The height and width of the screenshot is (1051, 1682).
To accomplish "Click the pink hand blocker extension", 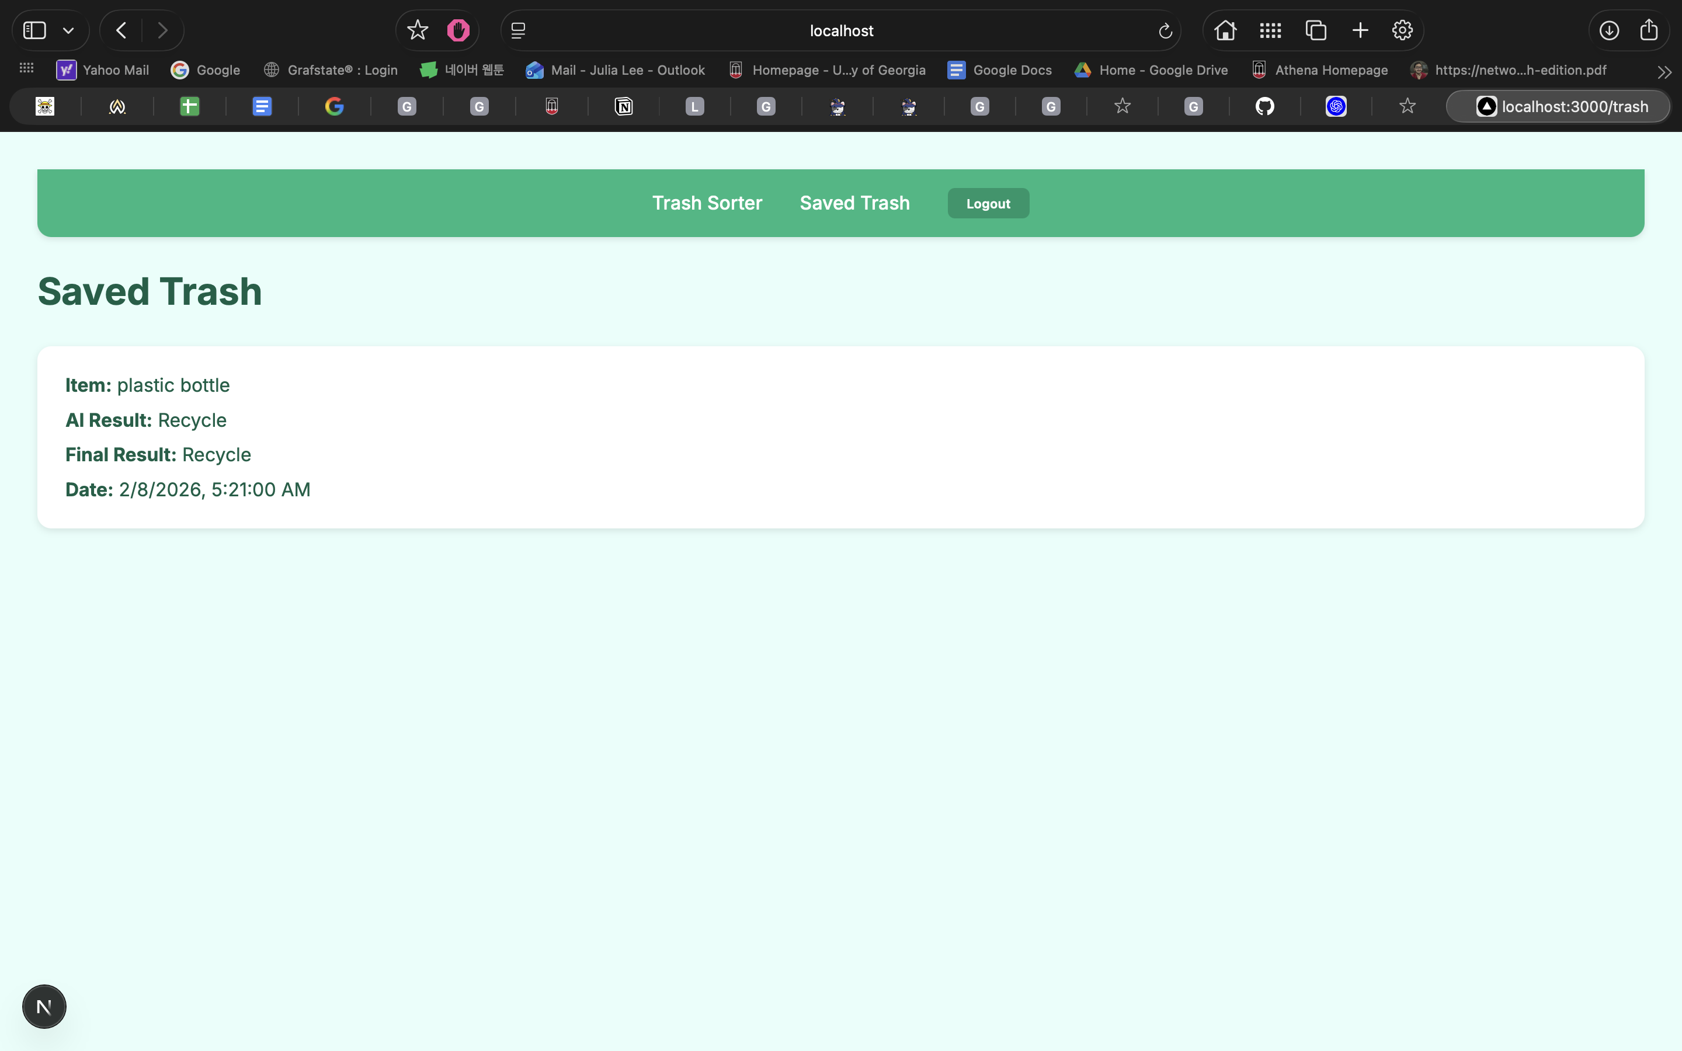I will [458, 30].
